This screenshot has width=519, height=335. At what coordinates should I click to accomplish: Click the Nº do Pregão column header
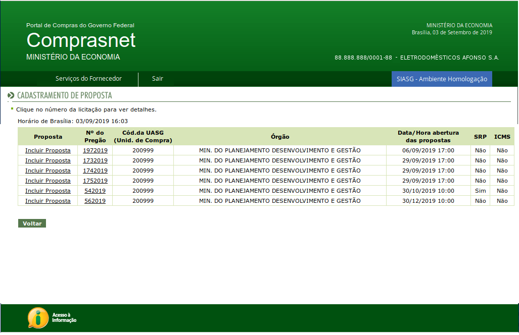point(95,136)
